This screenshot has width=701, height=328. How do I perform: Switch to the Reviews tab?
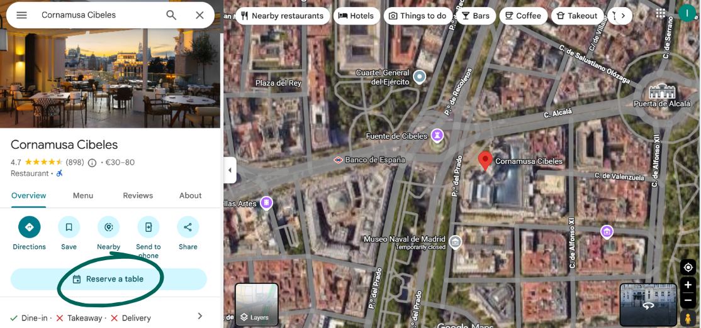point(138,195)
